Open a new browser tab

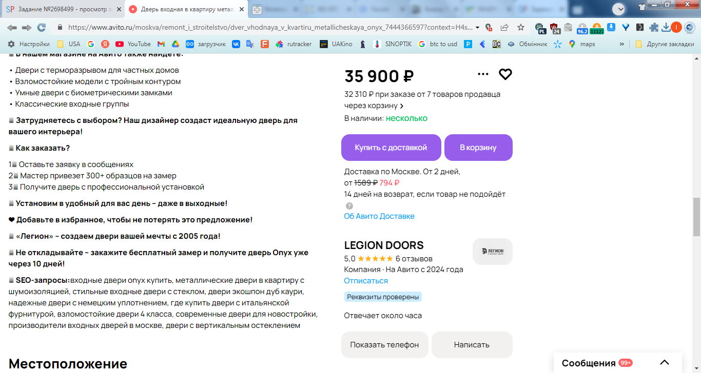(x=257, y=9)
